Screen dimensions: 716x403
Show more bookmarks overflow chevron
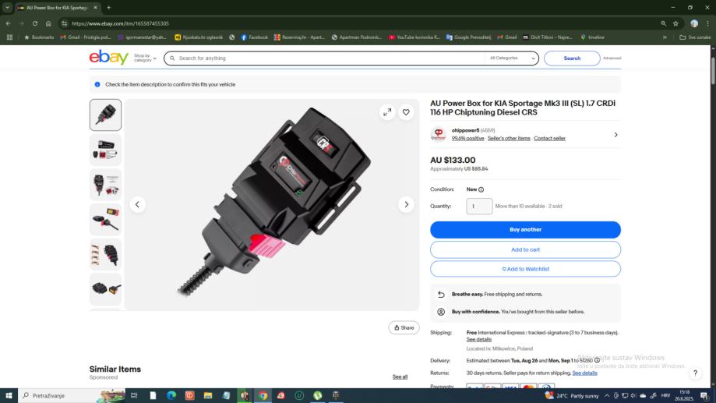point(665,37)
